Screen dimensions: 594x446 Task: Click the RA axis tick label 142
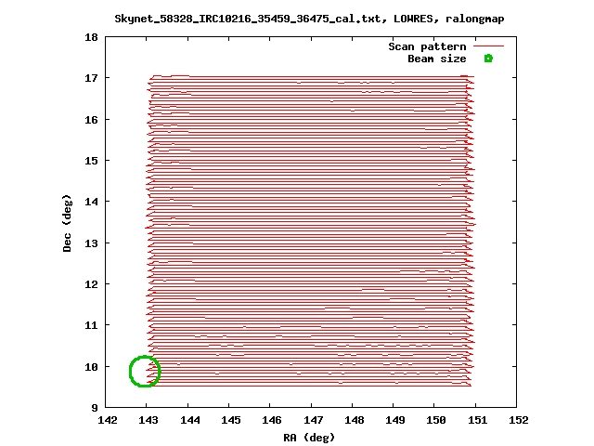pos(108,420)
